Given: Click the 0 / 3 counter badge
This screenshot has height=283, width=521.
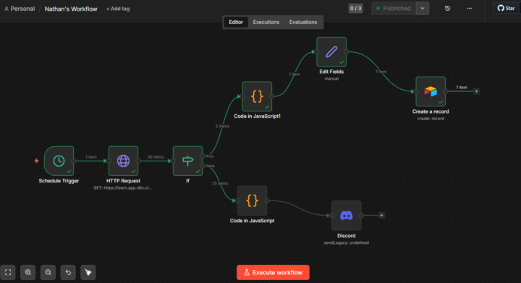Looking at the screenshot, I should point(355,8).
